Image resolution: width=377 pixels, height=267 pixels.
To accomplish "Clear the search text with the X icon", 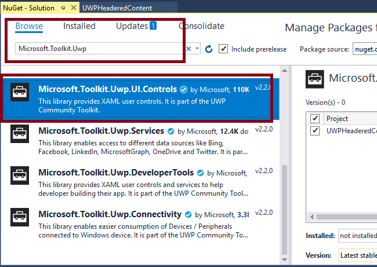I will pos(188,49).
